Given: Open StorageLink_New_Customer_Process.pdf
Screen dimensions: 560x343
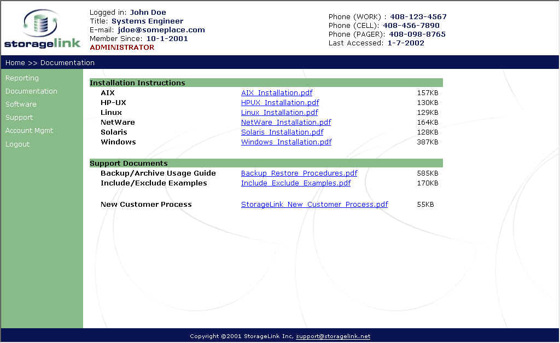Looking at the screenshot, I should point(314,205).
